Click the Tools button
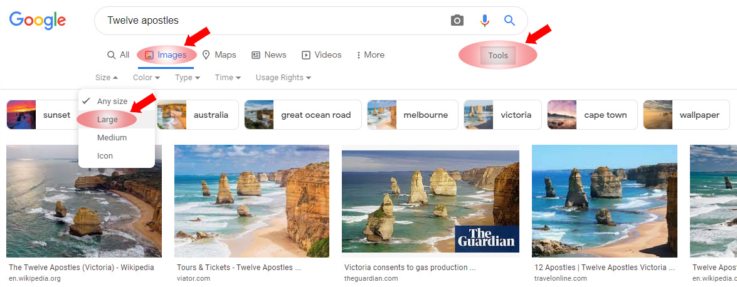The width and height of the screenshot is (737, 287). coord(498,56)
